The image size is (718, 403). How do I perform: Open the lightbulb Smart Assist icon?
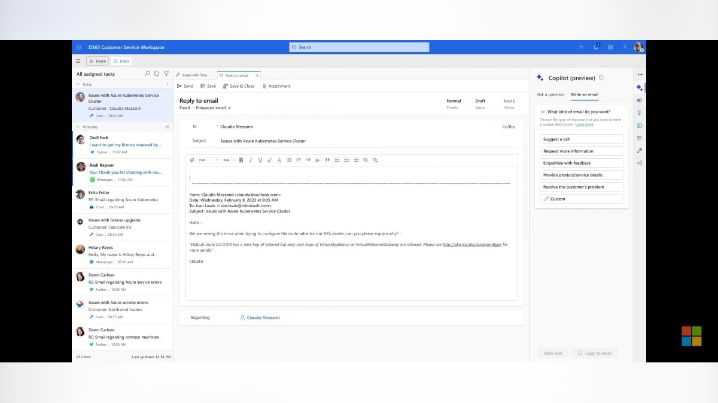click(x=640, y=113)
